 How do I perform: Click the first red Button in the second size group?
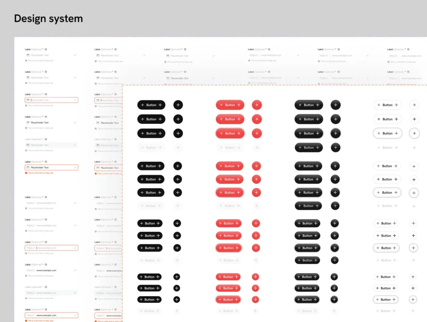tap(230, 166)
